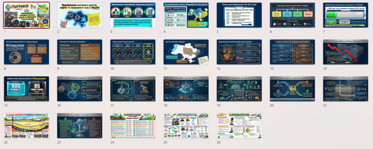Select slide 22 shale gas extraction scheme
The height and width of the screenshot is (149, 373).
click(x=27, y=126)
